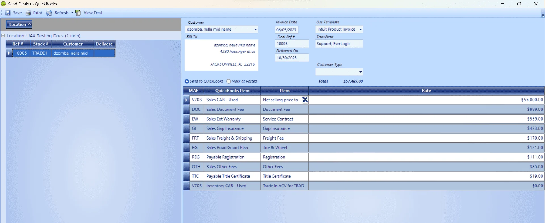
Task: Click the DOC map code cell
Action: point(197,110)
